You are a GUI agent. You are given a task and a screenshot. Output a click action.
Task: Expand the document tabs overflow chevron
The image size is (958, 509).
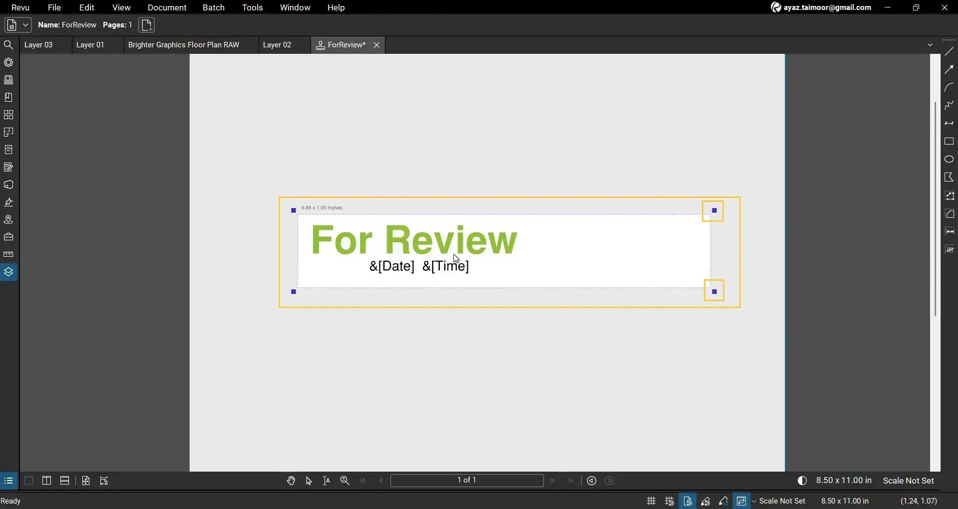(930, 45)
